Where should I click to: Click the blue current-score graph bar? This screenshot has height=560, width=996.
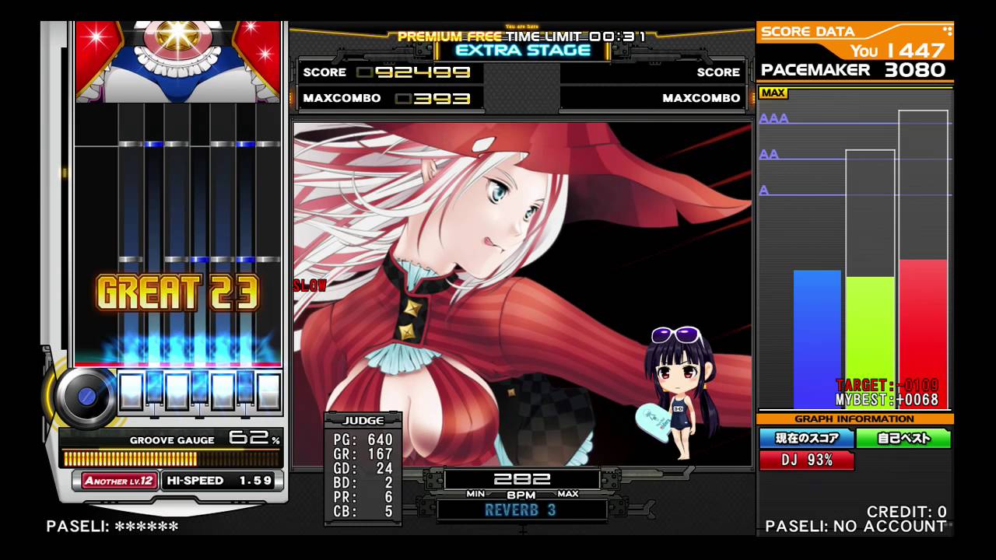[x=817, y=339]
